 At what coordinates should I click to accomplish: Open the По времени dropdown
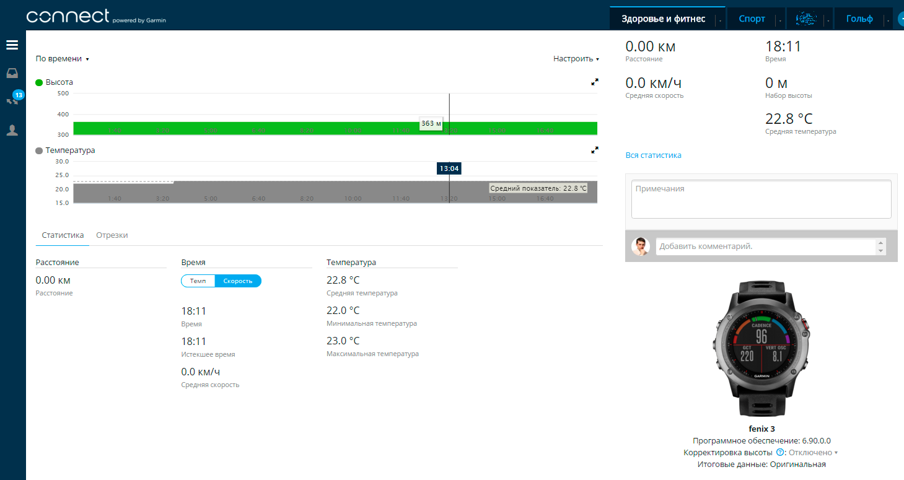pos(62,59)
